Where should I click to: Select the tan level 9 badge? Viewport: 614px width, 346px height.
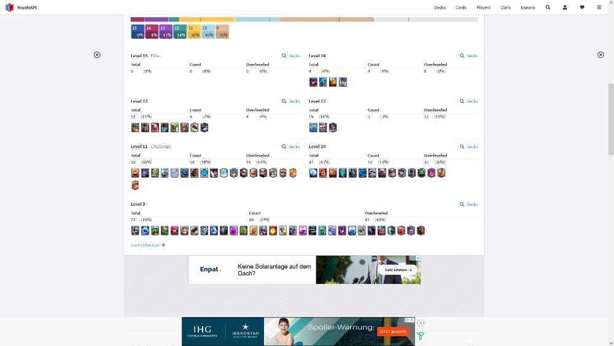tap(222, 31)
